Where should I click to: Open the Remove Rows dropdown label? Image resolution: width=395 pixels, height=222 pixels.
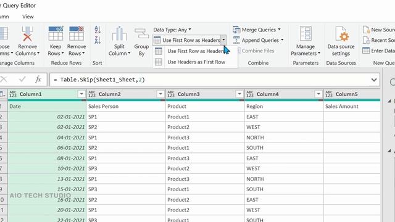(x=77, y=50)
